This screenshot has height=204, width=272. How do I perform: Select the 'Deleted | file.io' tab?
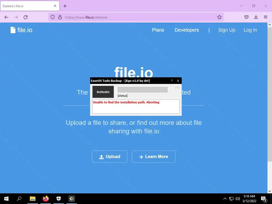coord(30,6)
